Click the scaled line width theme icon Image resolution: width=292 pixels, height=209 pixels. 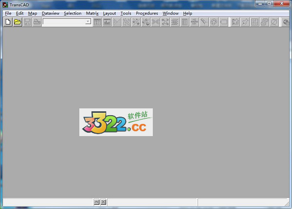coord(156,22)
